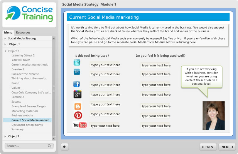
Task: Click the Pinterest icon
Action: pyautogui.click(x=78, y=115)
